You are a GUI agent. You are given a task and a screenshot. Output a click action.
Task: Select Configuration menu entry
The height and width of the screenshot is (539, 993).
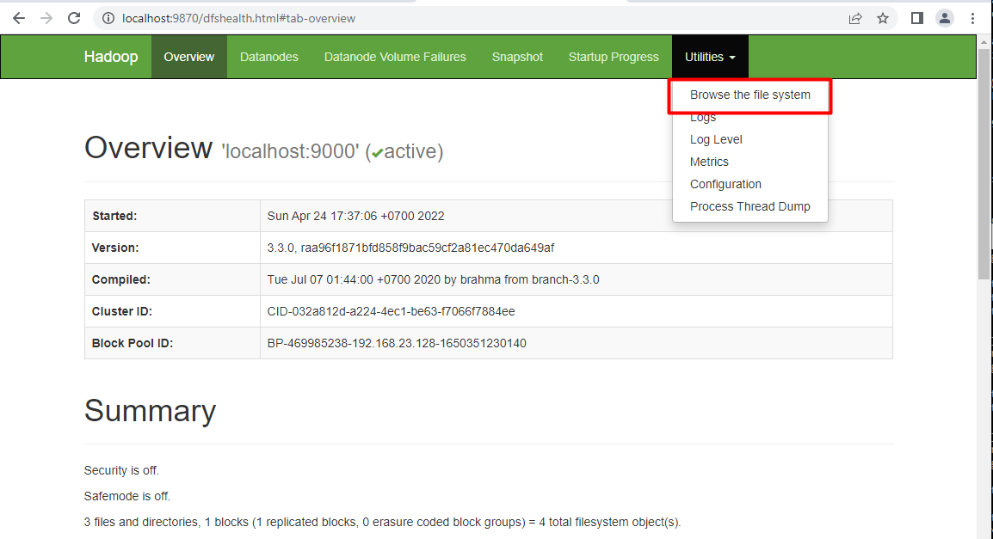pos(725,184)
